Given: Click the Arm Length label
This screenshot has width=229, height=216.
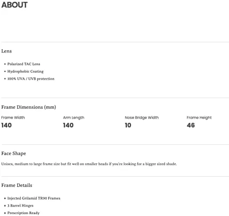Looking at the screenshot, I should click(74, 118).
